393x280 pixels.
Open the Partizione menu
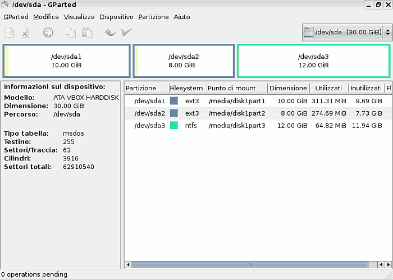click(153, 17)
